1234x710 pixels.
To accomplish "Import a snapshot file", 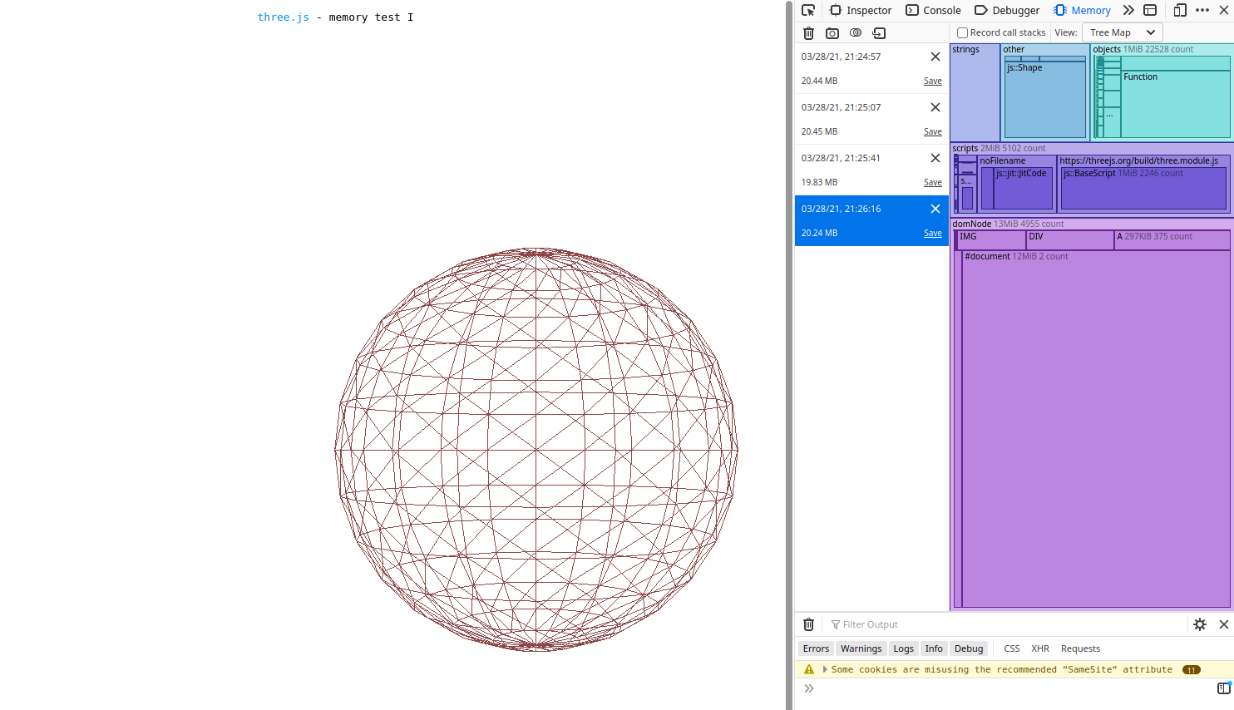I will (879, 32).
